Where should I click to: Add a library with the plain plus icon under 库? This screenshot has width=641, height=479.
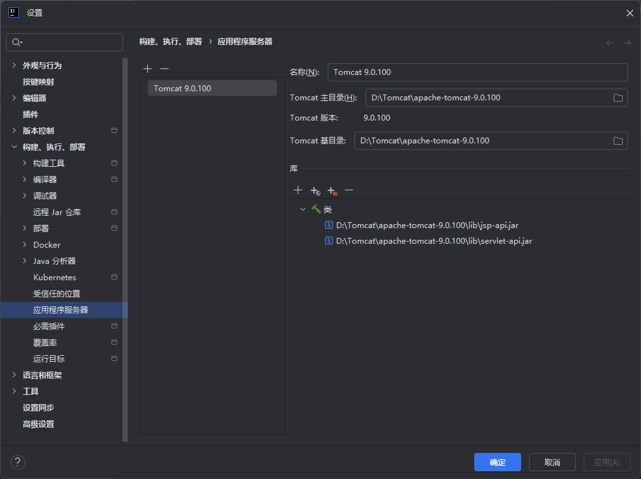tap(298, 190)
